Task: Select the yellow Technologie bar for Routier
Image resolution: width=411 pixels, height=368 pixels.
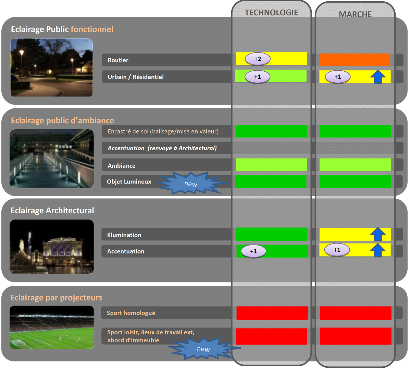Action: [x=271, y=59]
